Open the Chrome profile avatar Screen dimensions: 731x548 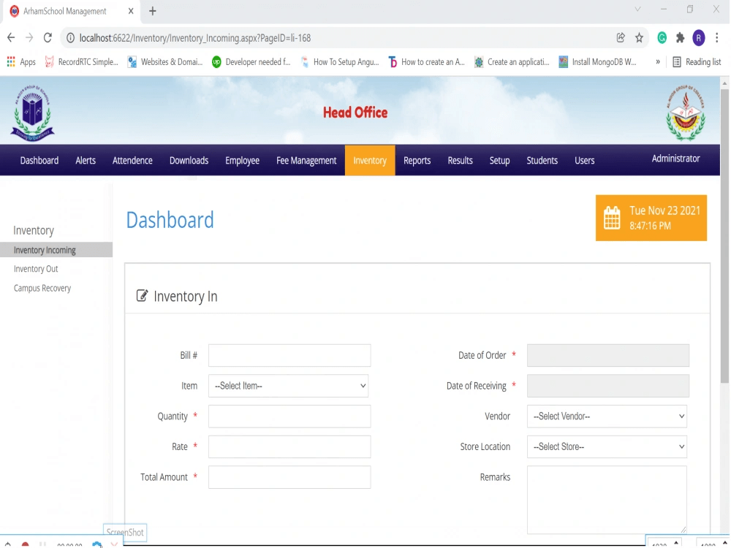(698, 38)
